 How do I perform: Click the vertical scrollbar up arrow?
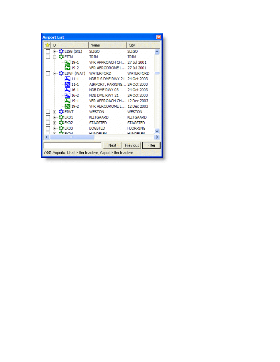[x=157, y=52]
